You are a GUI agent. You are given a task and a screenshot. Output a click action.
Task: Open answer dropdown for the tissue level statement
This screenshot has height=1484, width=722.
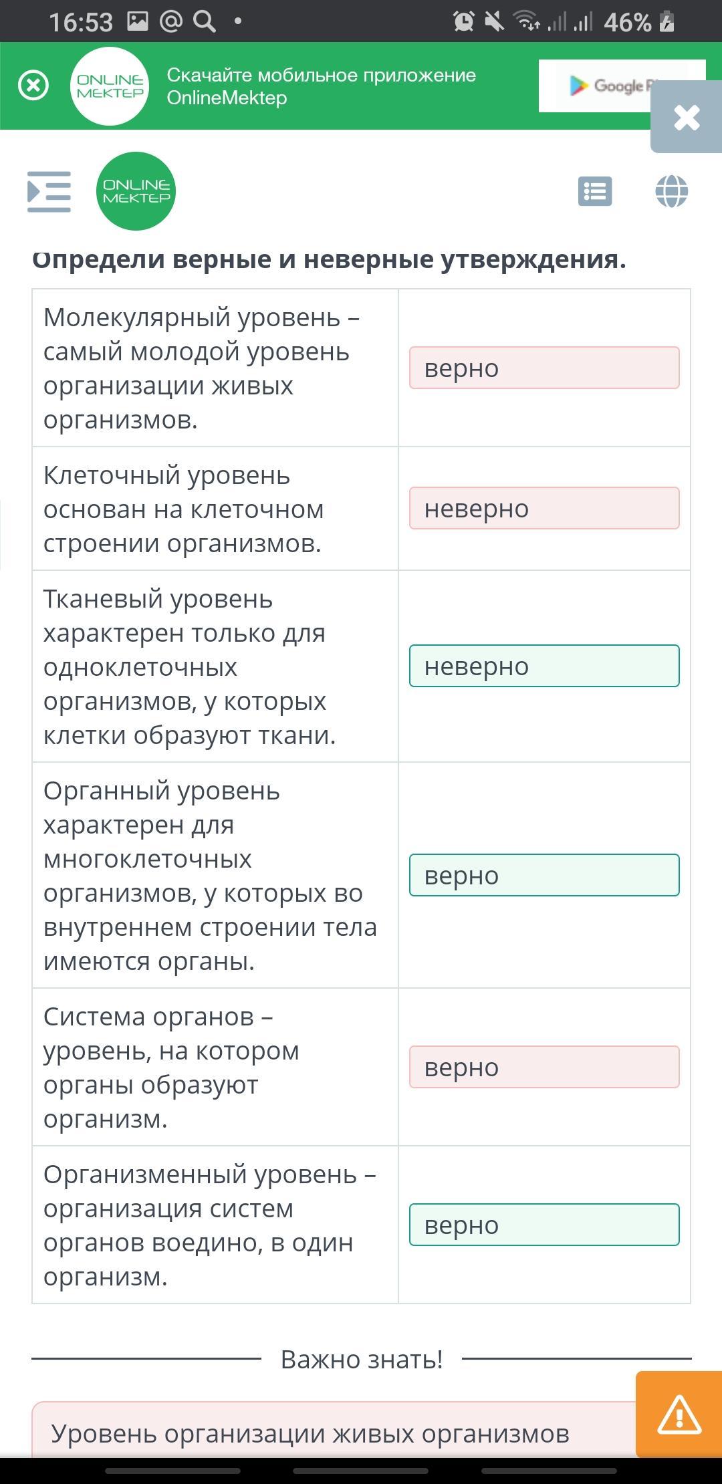544,666
